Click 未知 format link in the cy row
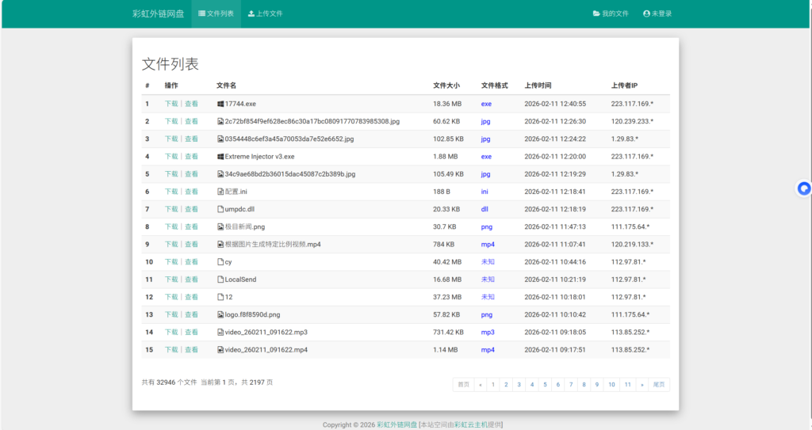The width and height of the screenshot is (812, 430). (x=488, y=262)
